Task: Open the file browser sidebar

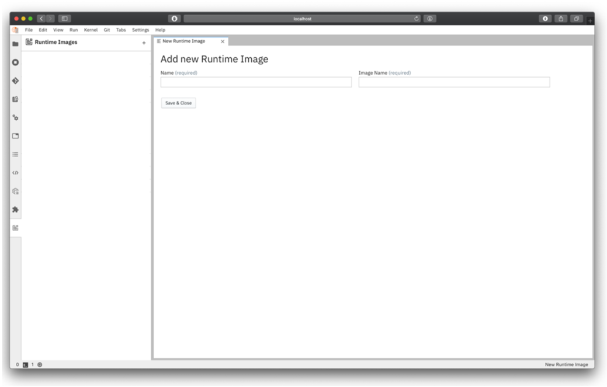Action: 16,41
